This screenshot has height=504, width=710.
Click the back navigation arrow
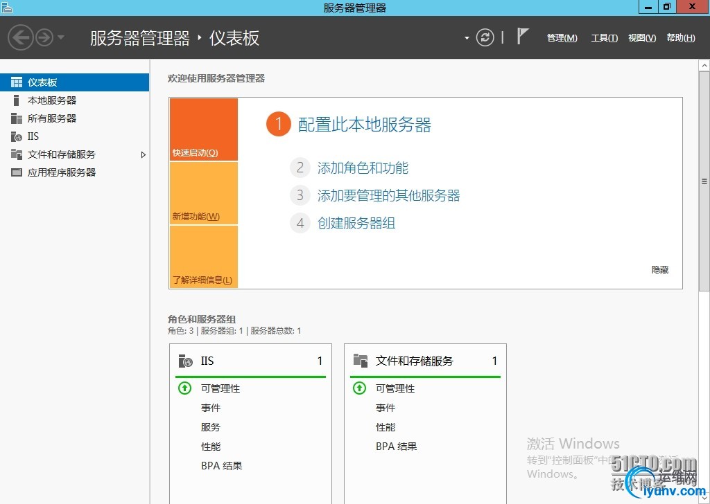click(x=20, y=37)
